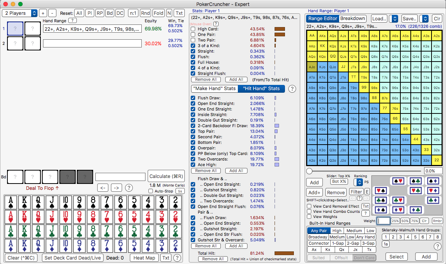446x264 pixels.
Task: Enable View Weights checkbox
Action: (309, 217)
